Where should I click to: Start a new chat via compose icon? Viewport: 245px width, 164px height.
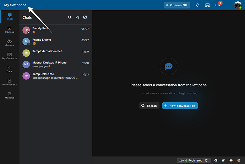point(85,17)
